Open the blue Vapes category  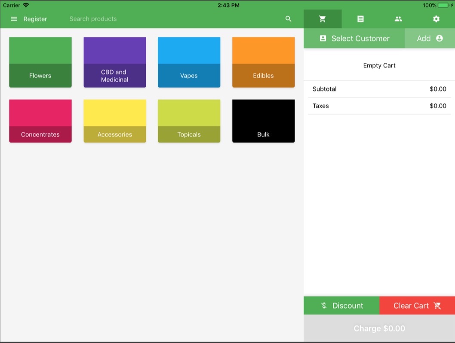pos(189,62)
